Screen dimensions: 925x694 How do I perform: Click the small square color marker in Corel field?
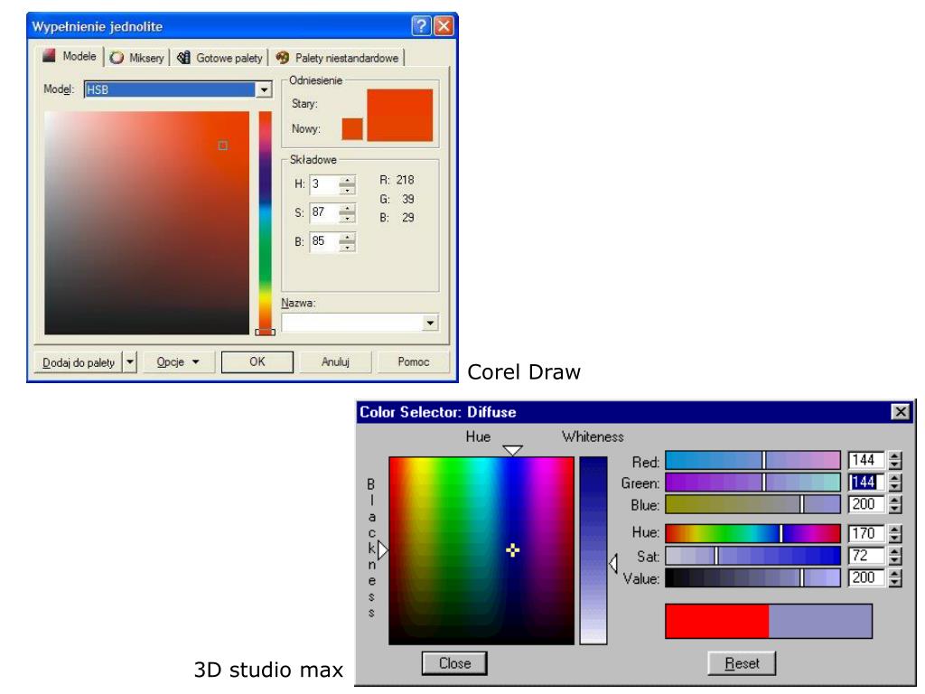coord(223,145)
